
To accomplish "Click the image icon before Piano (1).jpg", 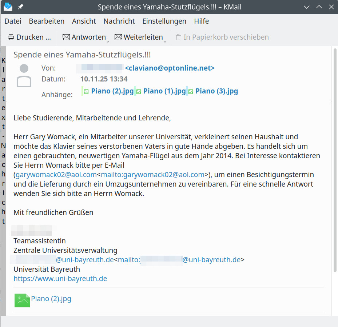I will [x=139, y=92].
